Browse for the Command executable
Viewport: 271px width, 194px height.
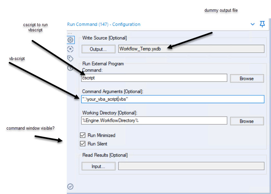click(247, 78)
